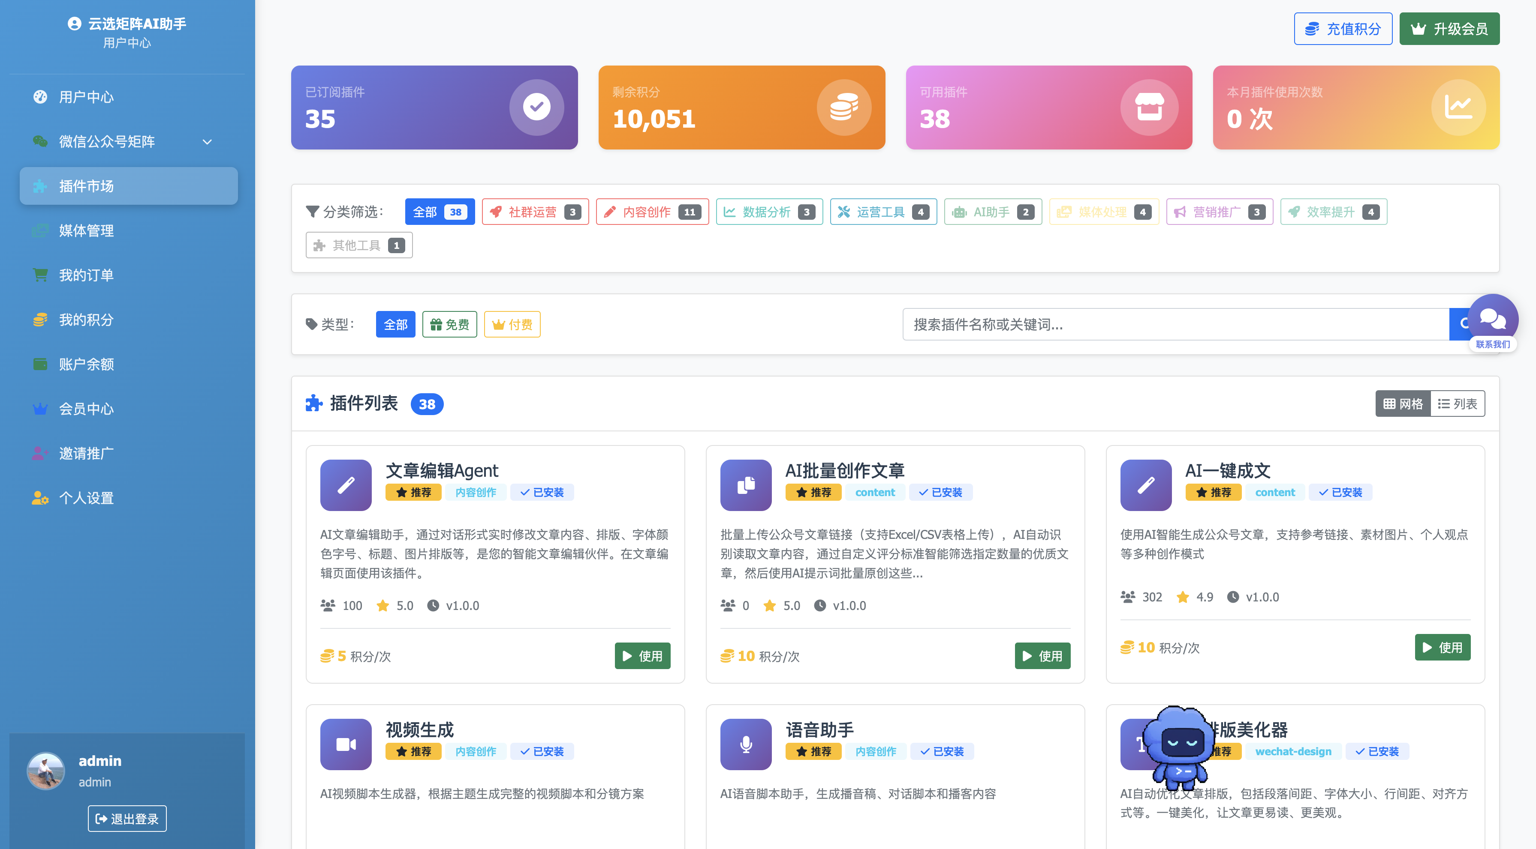This screenshot has height=849, width=1536.
Task: Click the coins icon on 剩余积分 card
Action: click(x=844, y=107)
